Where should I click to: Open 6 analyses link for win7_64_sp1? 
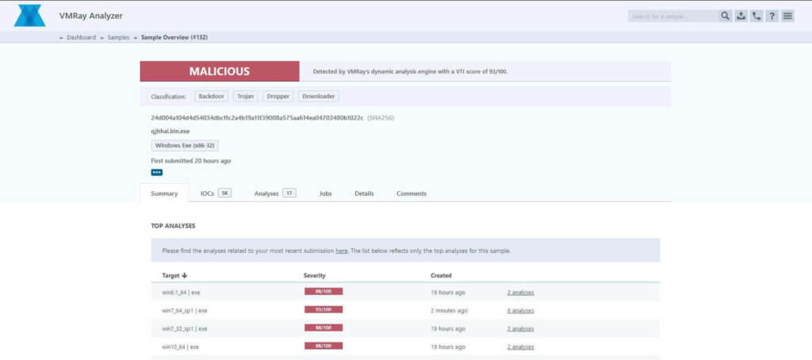point(520,310)
